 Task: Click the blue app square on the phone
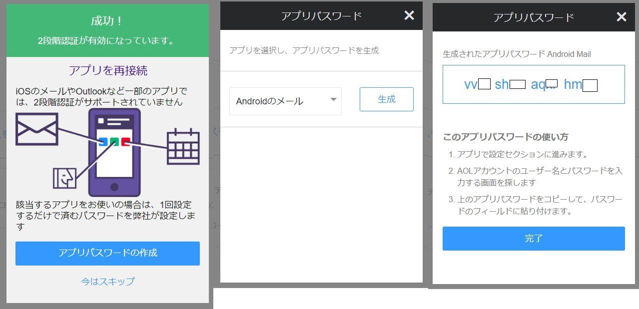(x=103, y=142)
